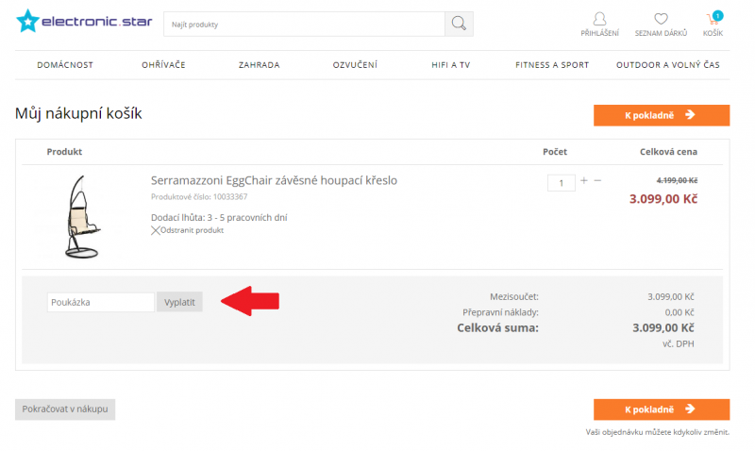Image resolution: width=755 pixels, height=451 pixels.
Task: Click the crossed-out price 4.199,00 Kč
Action: 677,180
